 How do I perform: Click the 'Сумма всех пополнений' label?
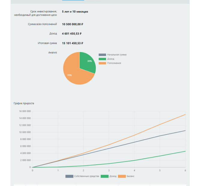click(x=42, y=24)
